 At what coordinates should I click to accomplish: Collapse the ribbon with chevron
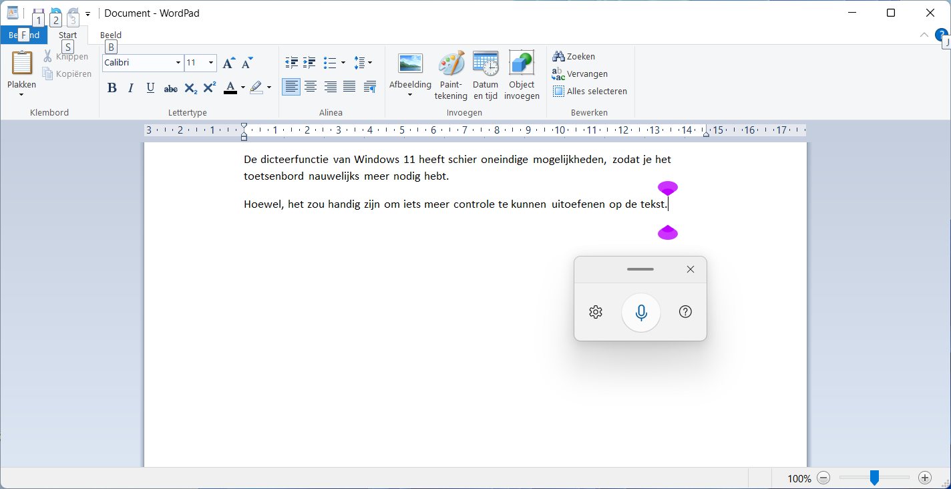click(924, 35)
